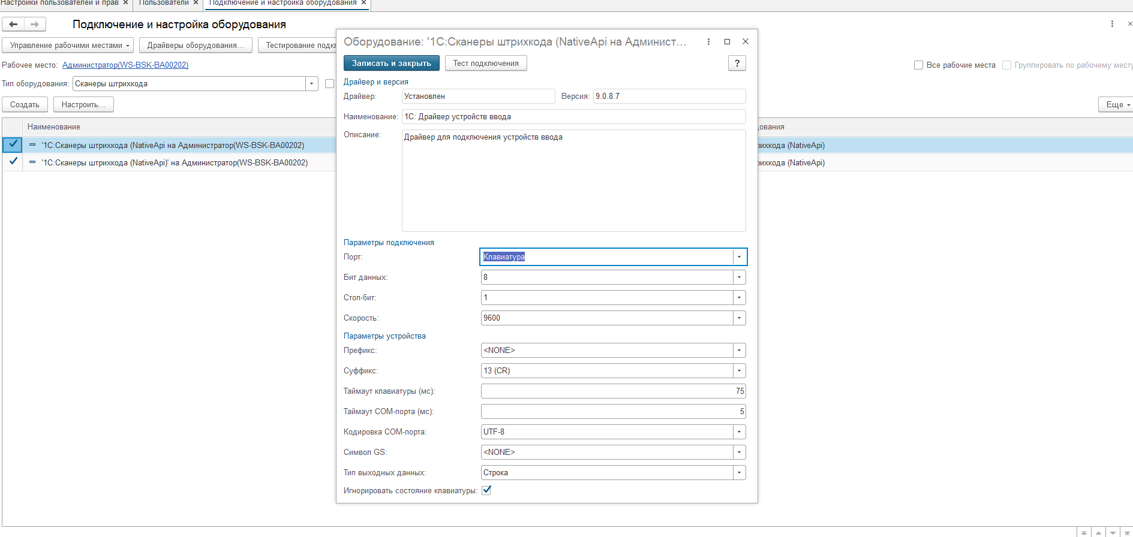Open help with the question mark button
1133x537 pixels.
tap(737, 64)
